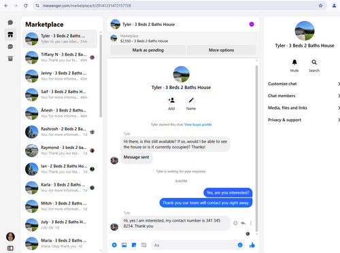Open Mitch - 3 Beds 2 Baths chat
The image size is (340, 253).
click(x=60, y=206)
